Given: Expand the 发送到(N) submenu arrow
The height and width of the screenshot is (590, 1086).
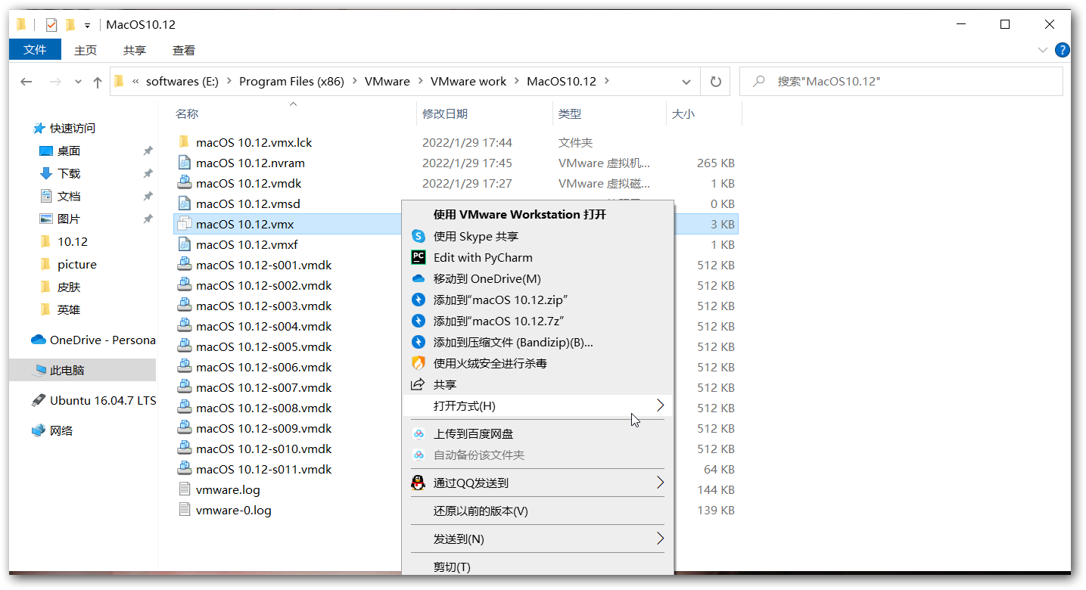Looking at the screenshot, I should tap(660, 539).
